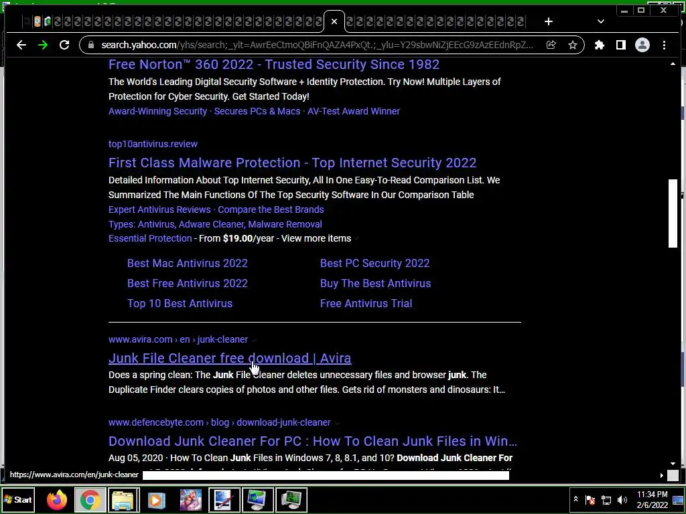Expand View more items chevron
Screen dimensions: 686x514
pyautogui.click(x=356, y=239)
